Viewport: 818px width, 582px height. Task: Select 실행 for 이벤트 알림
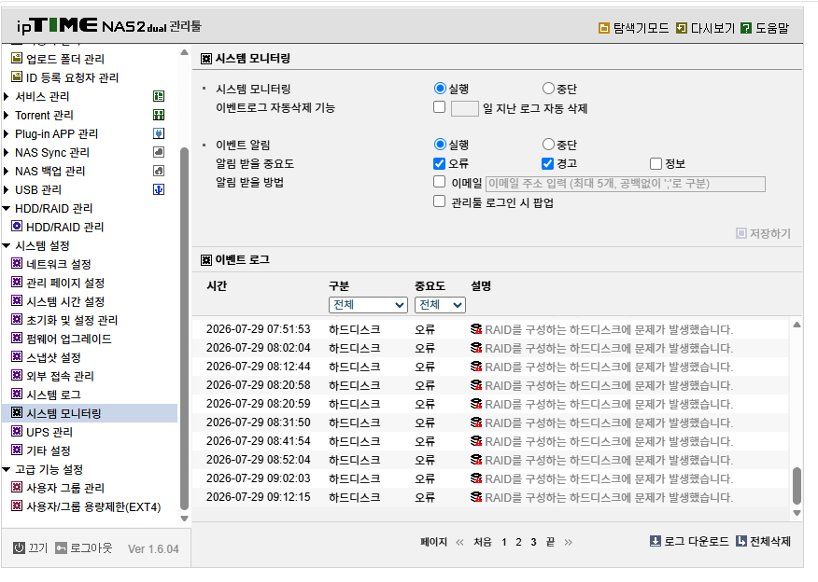click(440, 144)
